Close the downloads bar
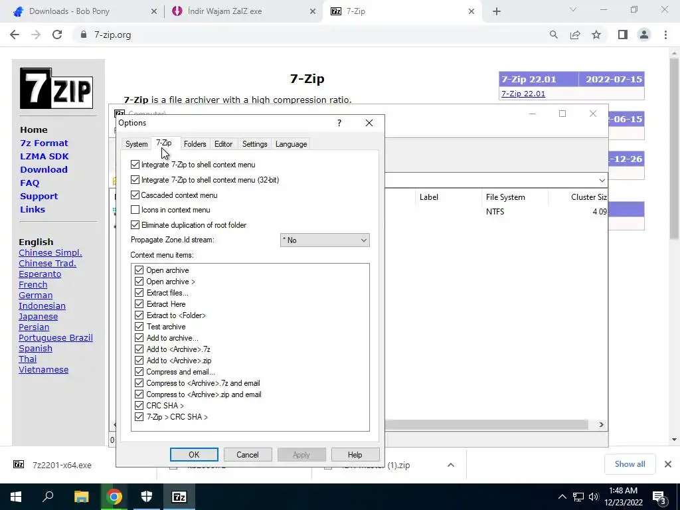Image resolution: width=680 pixels, height=510 pixels. click(x=668, y=464)
